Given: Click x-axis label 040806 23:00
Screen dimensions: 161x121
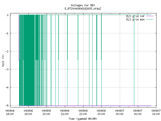Looking at the screenshot, I should 101,112.
